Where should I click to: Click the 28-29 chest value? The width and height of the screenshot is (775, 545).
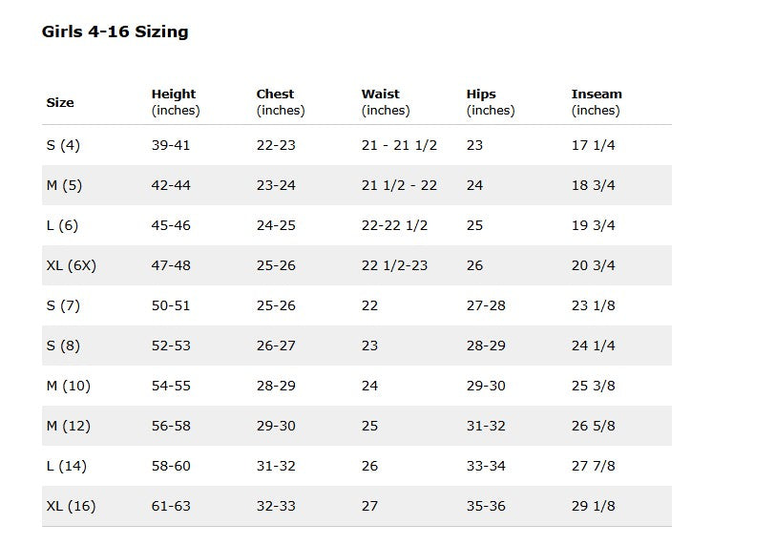[276, 386]
